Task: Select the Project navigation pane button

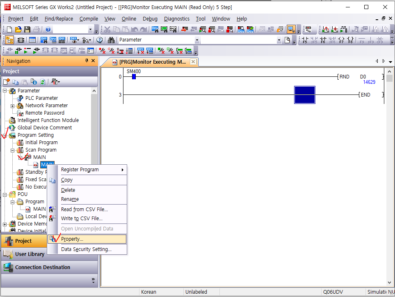Action: tap(24, 241)
